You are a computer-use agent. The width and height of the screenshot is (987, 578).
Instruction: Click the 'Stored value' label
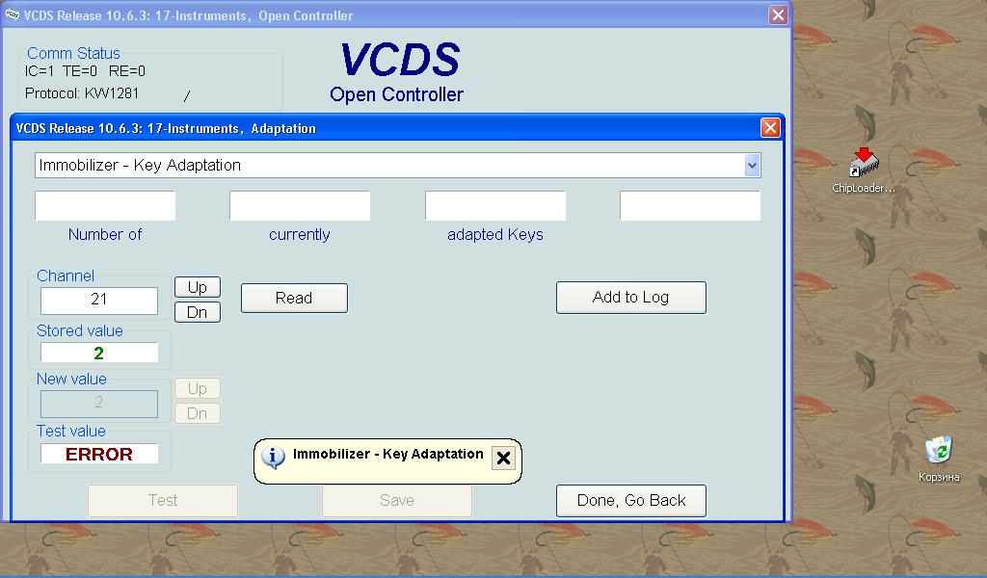[x=79, y=330]
